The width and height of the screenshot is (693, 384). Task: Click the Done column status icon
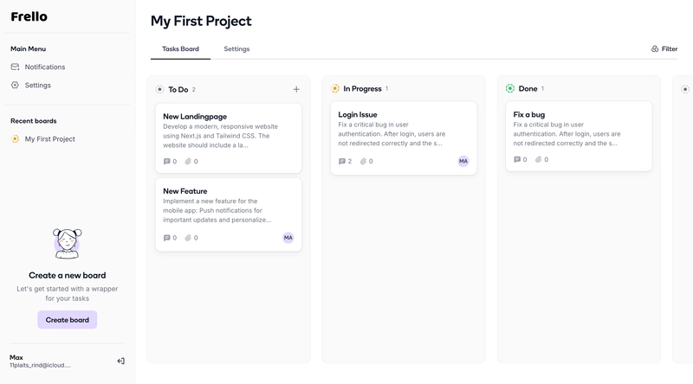tap(510, 88)
